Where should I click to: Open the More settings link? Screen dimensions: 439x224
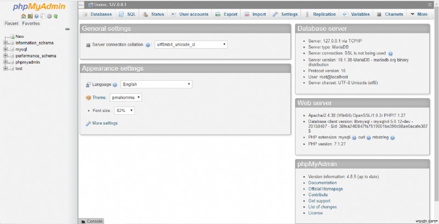pos(104,123)
